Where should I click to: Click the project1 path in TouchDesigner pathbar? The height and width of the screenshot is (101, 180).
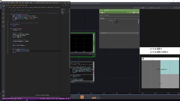pyautogui.click(x=157, y=8)
